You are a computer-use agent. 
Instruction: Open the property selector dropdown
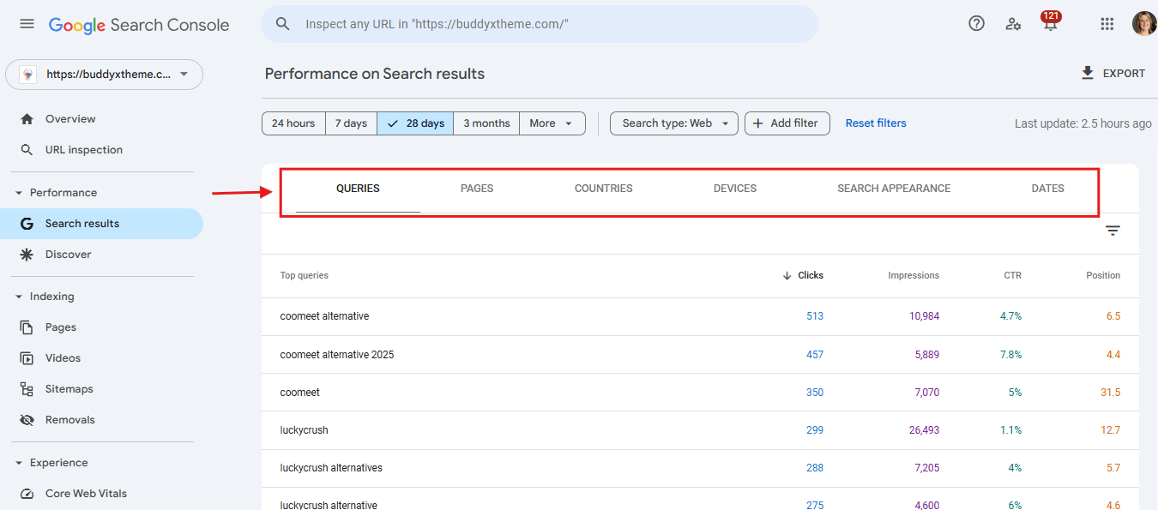104,75
